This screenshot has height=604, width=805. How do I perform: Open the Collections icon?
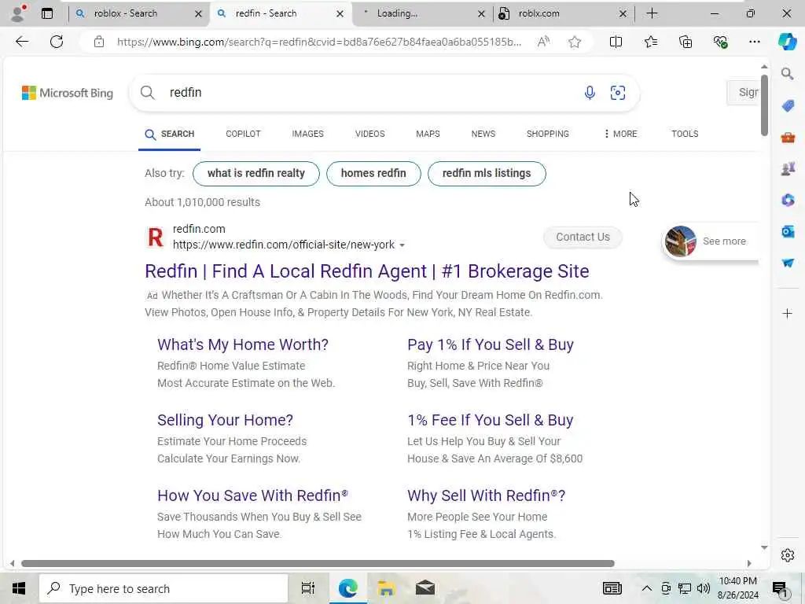point(686,42)
